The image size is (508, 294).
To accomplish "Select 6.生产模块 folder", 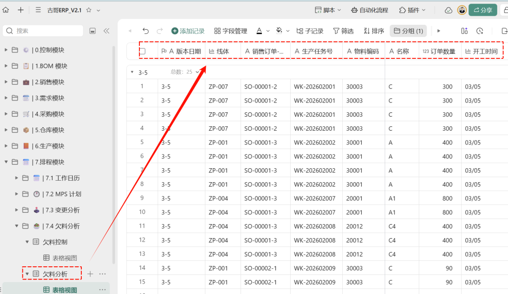I will 50,146.
